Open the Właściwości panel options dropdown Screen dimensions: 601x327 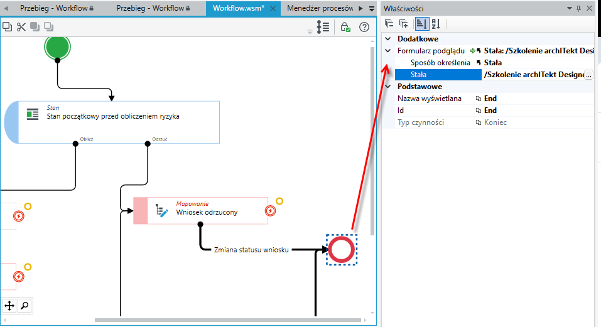click(x=570, y=8)
